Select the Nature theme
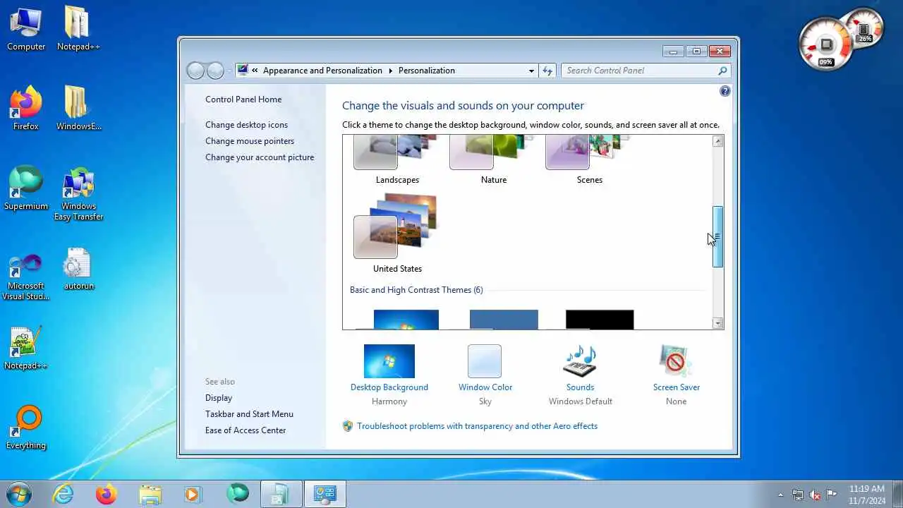903x508 pixels. point(493,161)
